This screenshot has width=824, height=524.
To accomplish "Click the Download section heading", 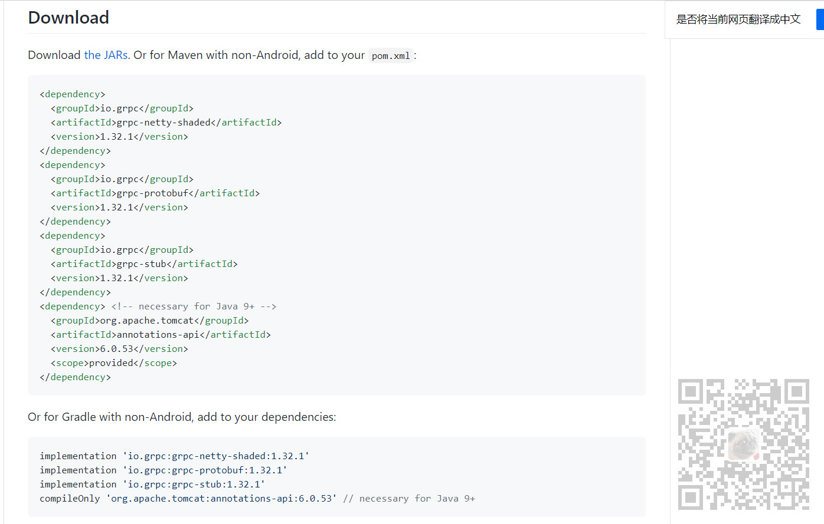I will [68, 18].
